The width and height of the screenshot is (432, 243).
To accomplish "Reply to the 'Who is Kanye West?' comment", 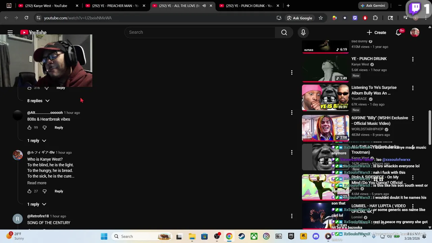I will pyautogui.click(x=59, y=191).
